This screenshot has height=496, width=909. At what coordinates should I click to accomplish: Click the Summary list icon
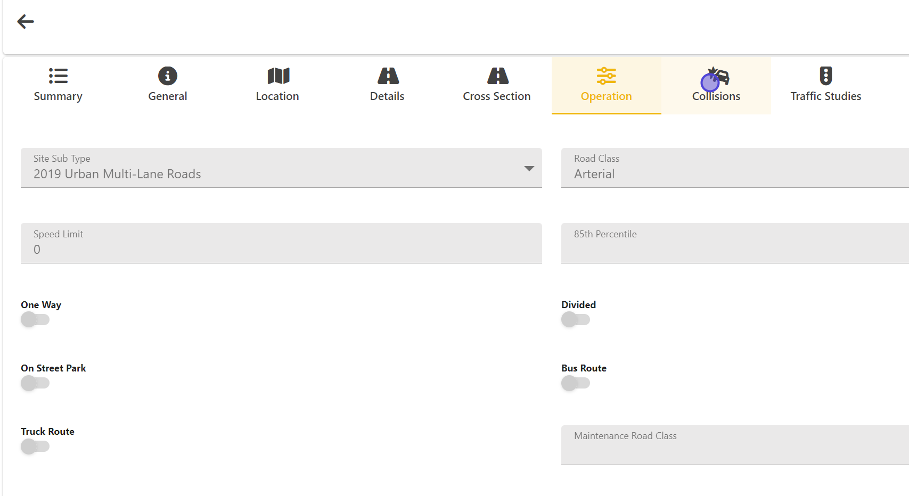pos(58,76)
